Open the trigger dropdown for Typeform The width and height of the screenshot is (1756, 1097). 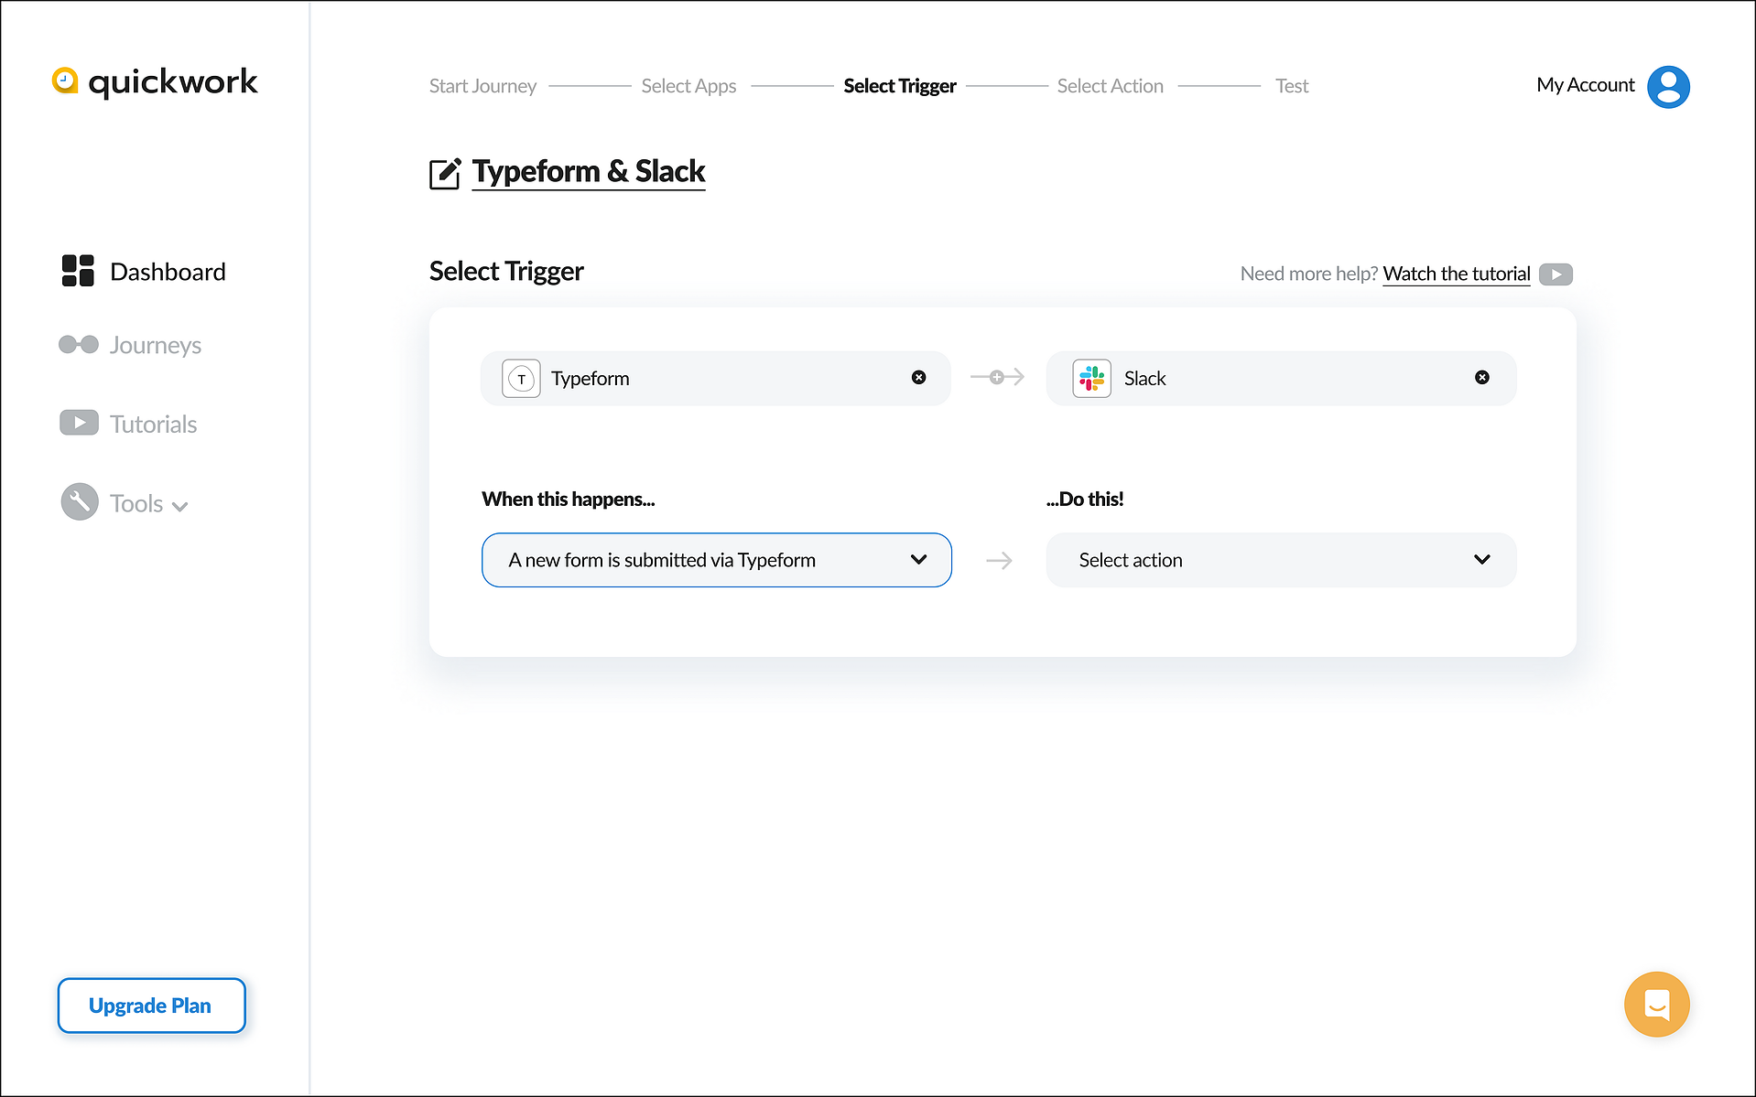(717, 560)
